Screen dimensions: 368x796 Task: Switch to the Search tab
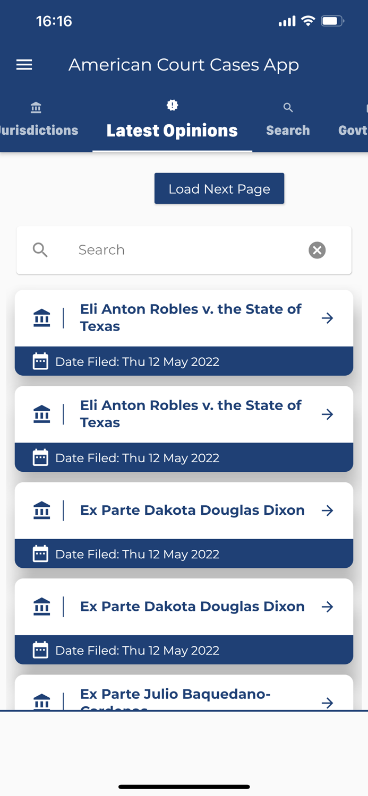point(288,130)
